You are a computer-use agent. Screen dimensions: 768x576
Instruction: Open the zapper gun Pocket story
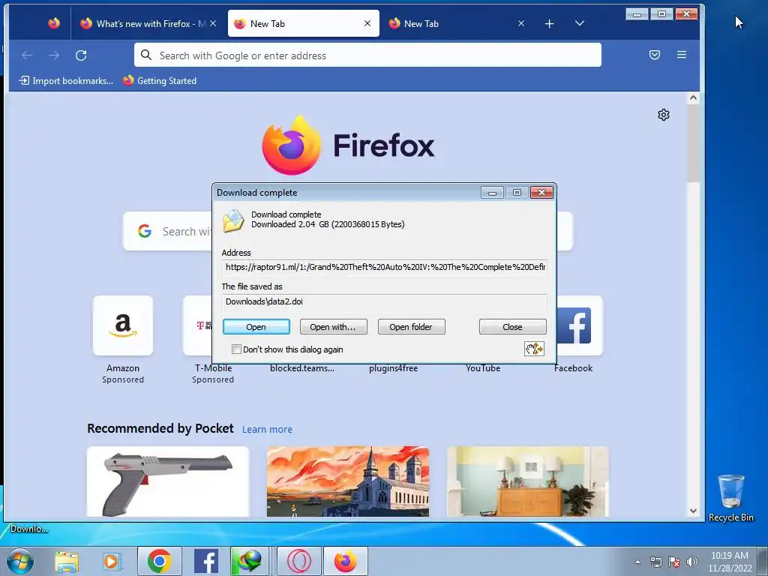click(168, 481)
